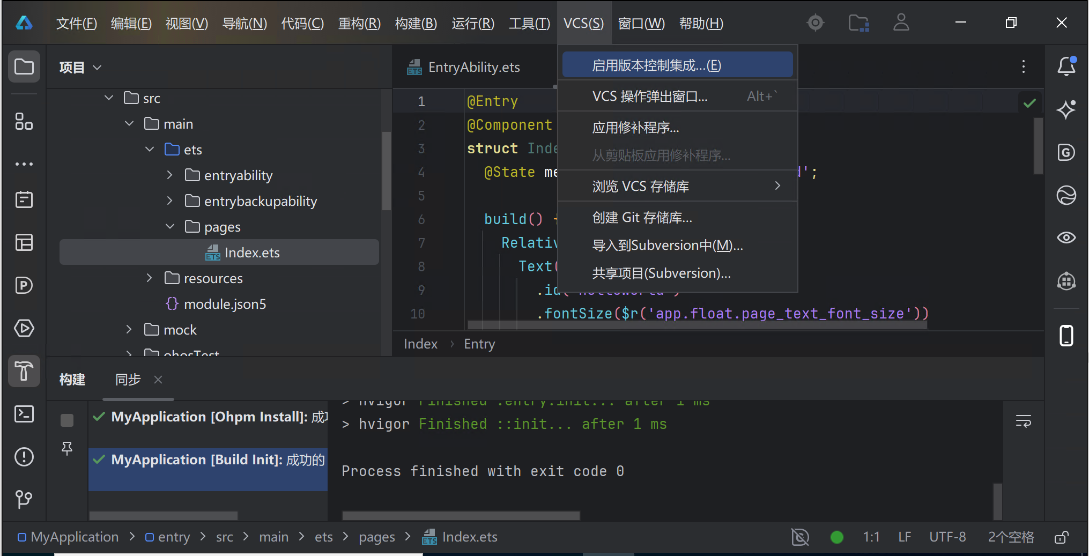
Task: Expand the mock folder
Action: pos(129,329)
